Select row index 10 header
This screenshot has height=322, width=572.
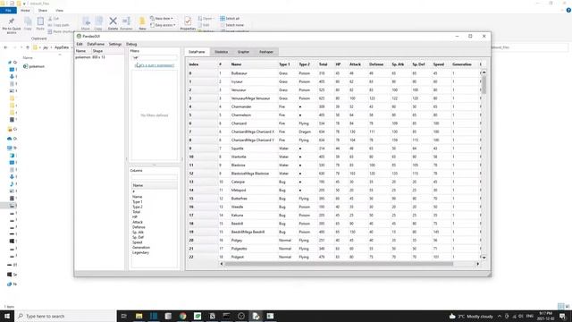pyautogui.click(x=203, y=157)
